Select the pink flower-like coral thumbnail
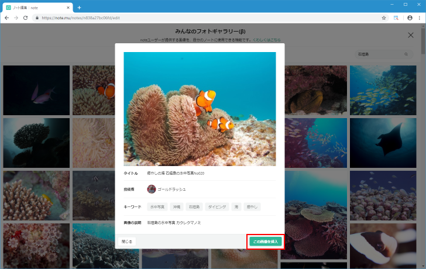The image size is (426, 269). [36, 246]
